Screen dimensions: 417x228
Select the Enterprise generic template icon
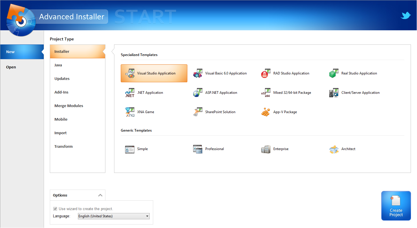[x=266, y=149]
